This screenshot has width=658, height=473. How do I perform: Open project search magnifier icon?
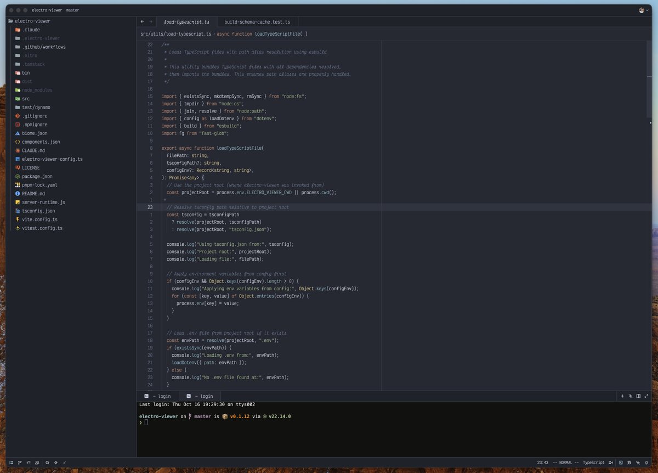tap(48, 463)
